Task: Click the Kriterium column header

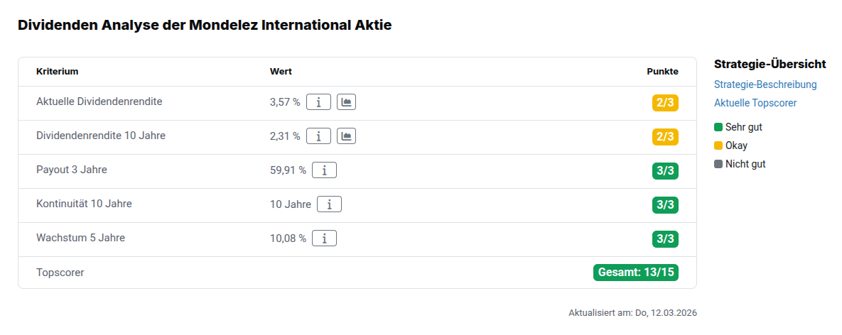Action: tap(57, 72)
